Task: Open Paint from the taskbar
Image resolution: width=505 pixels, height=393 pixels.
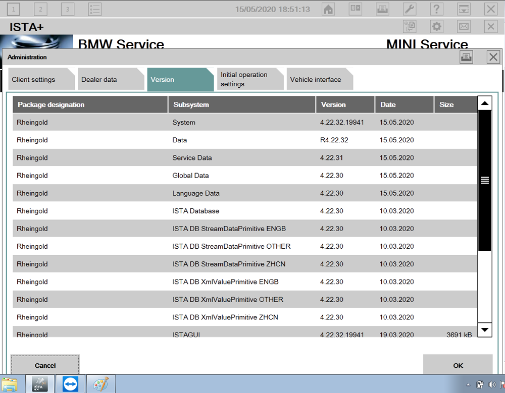Action: pyautogui.click(x=101, y=384)
